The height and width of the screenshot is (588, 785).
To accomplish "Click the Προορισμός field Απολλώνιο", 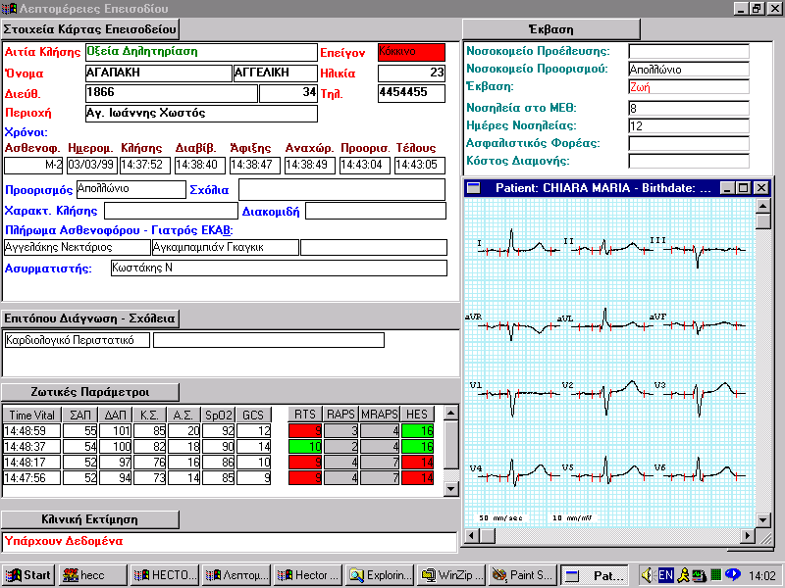I will pos(131,189).
